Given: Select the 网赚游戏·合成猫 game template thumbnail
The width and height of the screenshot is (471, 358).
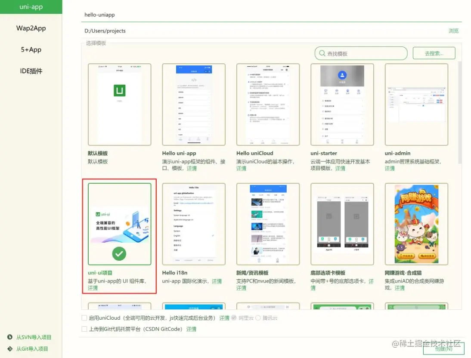Looking at the screenshot, I should [416, 224].
